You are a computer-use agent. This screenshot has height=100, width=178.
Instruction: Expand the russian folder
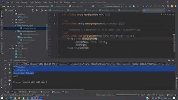tap(13, 46)
